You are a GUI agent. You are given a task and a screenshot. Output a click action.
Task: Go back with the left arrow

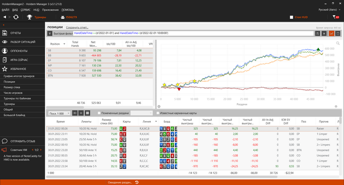click(4, 17)
